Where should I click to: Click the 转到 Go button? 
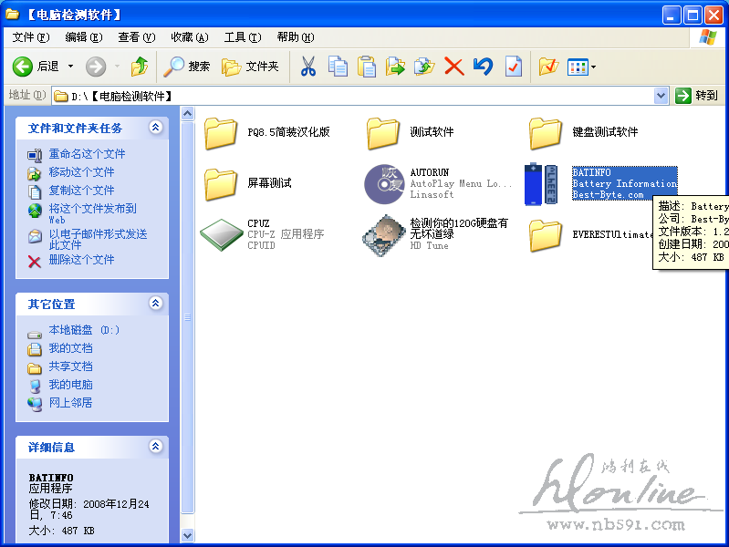[x=696, y=97]
